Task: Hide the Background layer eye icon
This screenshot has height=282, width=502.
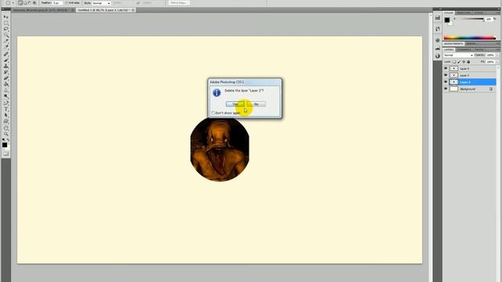Action: click(446, 89)
